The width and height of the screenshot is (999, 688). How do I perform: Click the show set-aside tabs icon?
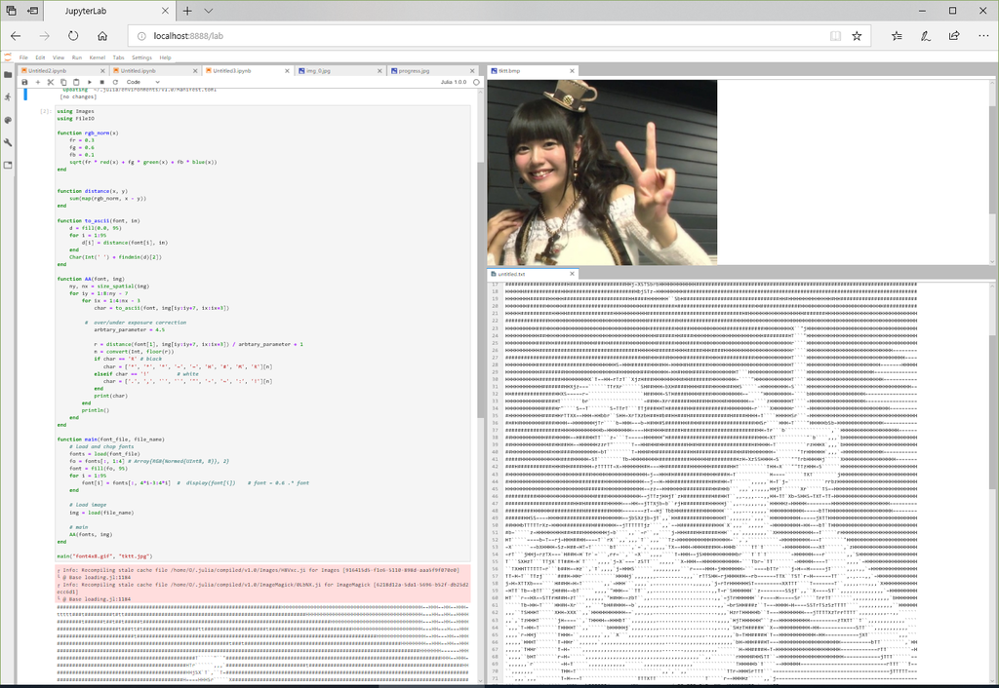11,11
